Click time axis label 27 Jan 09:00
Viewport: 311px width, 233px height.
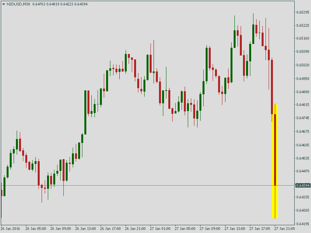pyautogui.click(x=210, y=229)
